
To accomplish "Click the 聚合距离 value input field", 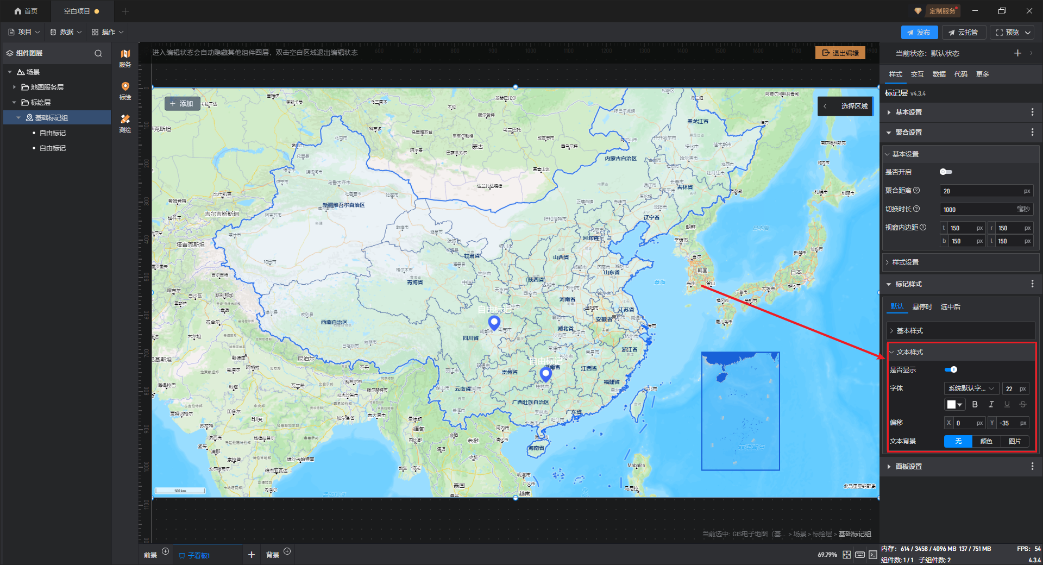I will (x=986, y=191).
